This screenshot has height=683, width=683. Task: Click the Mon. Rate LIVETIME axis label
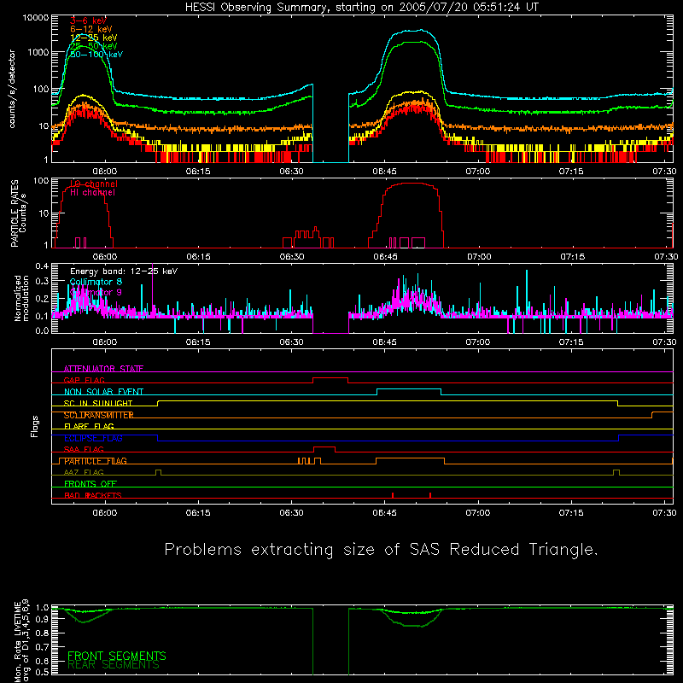[x=21, y=641]
